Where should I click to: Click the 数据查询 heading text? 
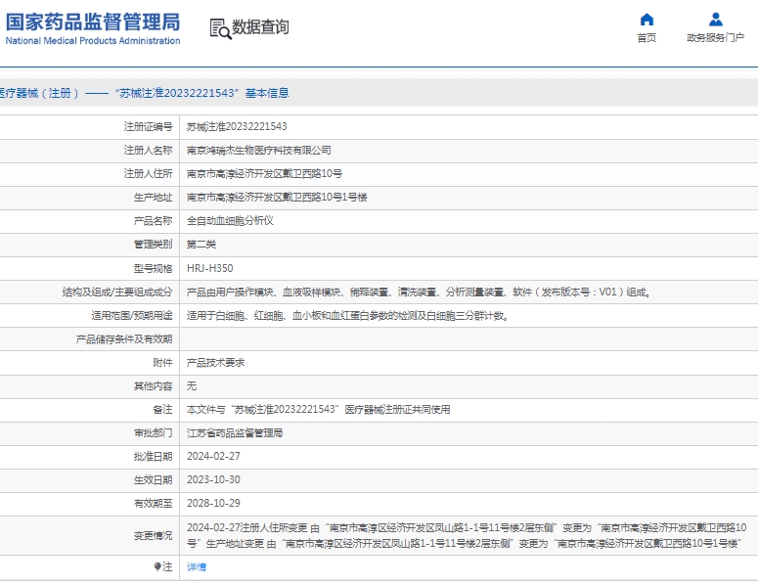[260, 27]
